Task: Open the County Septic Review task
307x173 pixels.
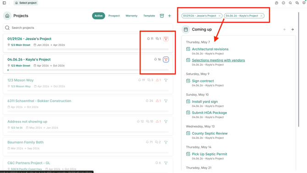Action: (x=210, y=134)
